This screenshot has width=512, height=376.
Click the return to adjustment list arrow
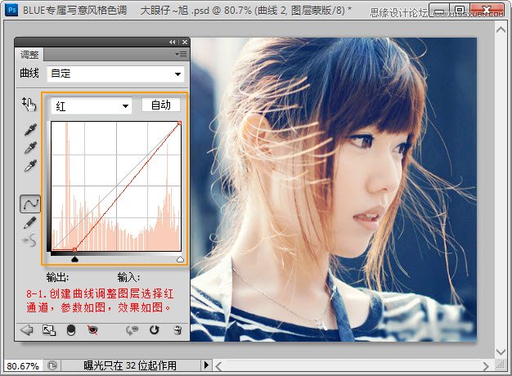pyautogui.click(x=26, y=330)
